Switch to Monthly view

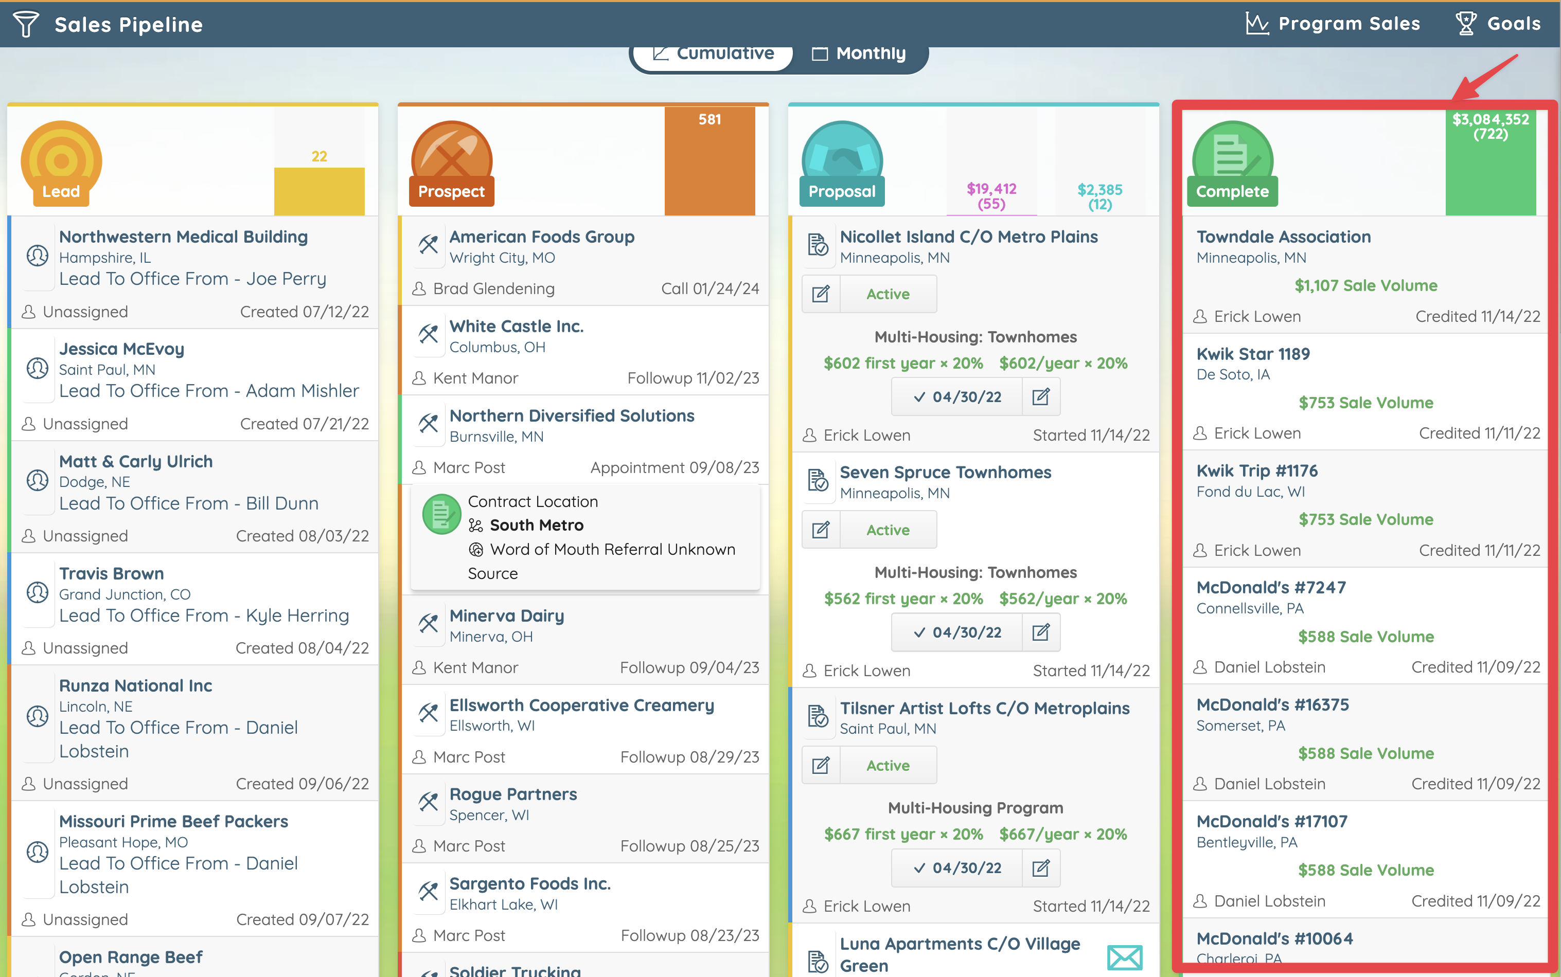coord(859,53)
